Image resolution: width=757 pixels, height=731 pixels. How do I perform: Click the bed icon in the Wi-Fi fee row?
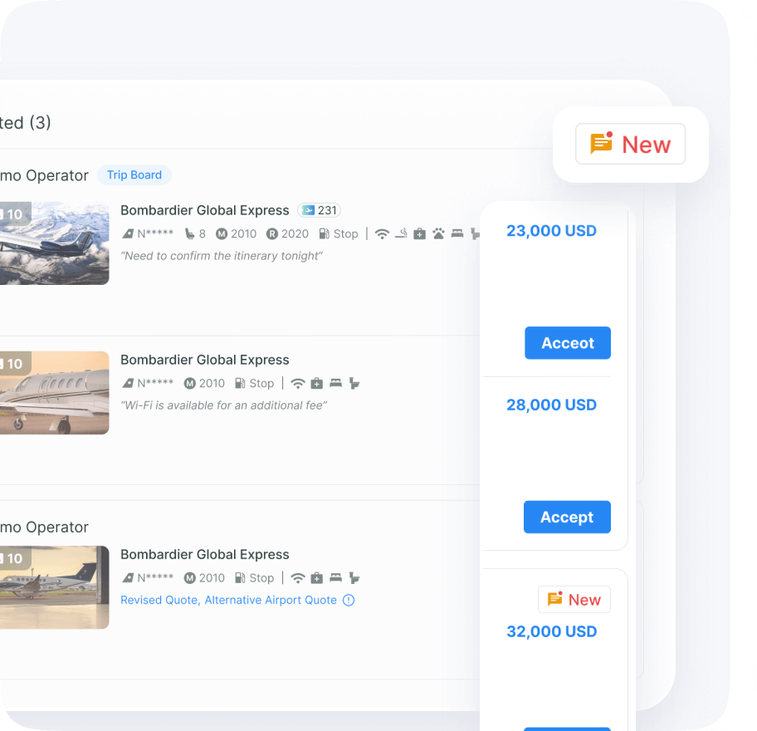coord(335,383)
